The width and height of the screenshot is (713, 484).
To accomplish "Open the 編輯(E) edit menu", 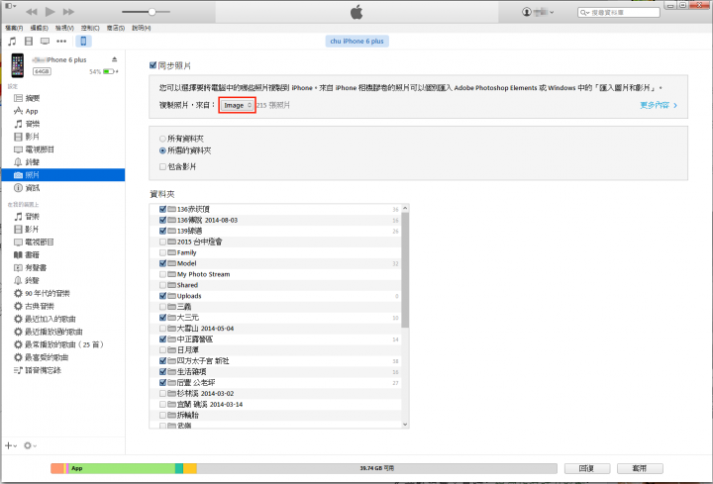I will coord(39,28).
